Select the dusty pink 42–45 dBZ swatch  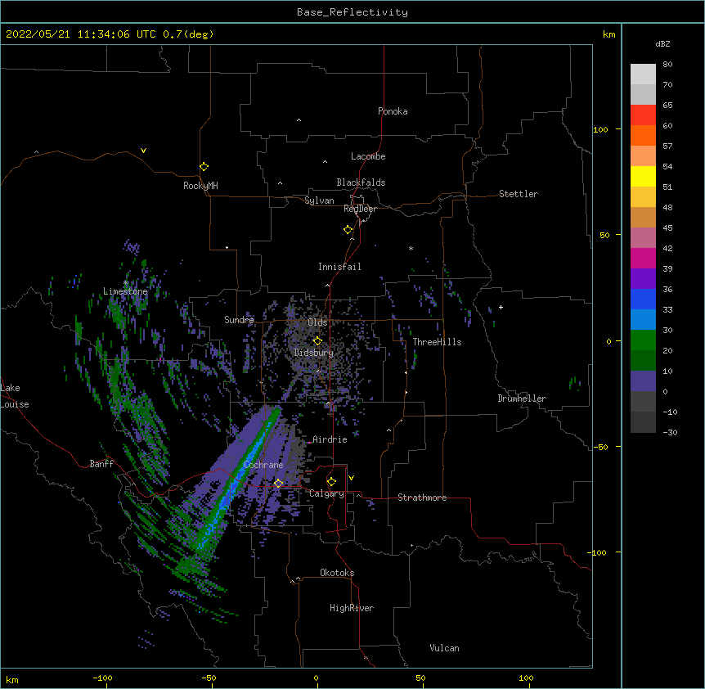tap(643, 238)
